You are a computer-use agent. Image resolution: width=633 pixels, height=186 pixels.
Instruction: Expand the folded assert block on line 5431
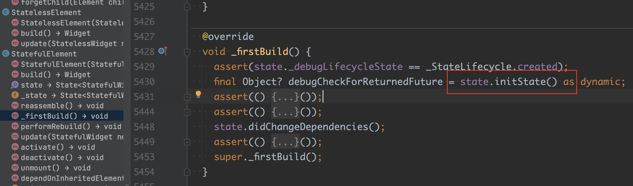(x=187, y=97)
